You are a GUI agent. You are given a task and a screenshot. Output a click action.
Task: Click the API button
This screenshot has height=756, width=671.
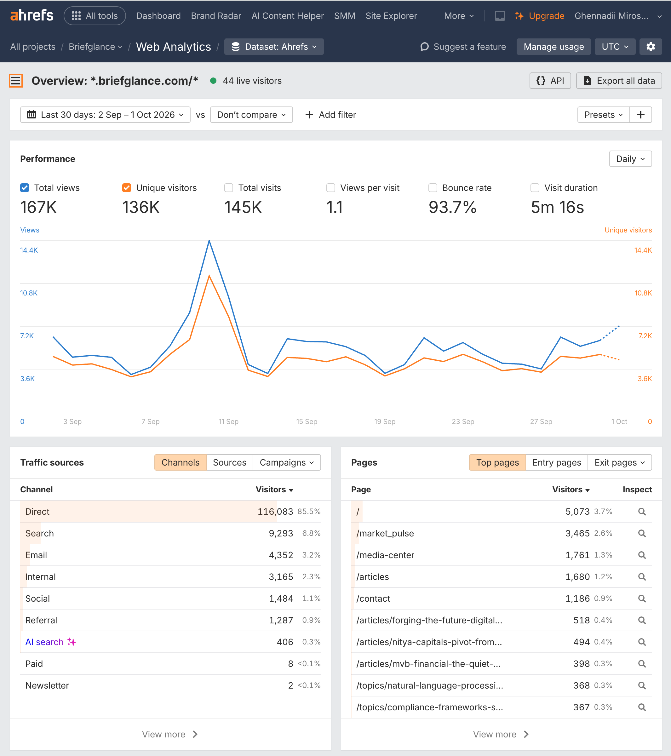(x=550, y=81)
